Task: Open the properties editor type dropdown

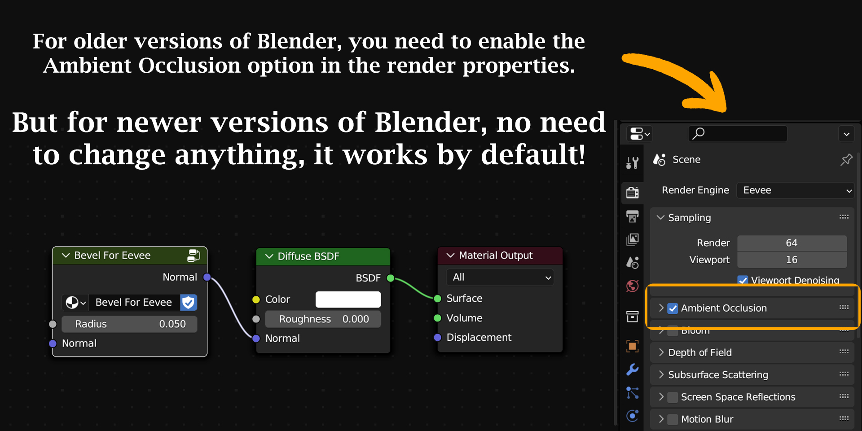Action: pos(640,134)
